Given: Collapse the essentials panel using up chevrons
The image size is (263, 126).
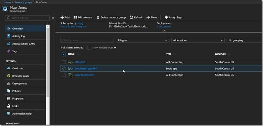Looking at the screenshot, I should click(x=164, y=31).
